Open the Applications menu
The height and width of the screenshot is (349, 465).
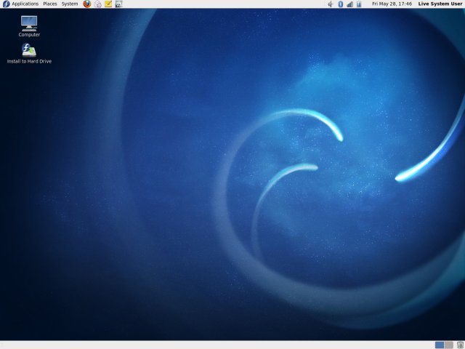point(21,4)
